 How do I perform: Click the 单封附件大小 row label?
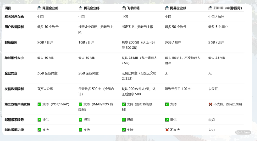14,58
